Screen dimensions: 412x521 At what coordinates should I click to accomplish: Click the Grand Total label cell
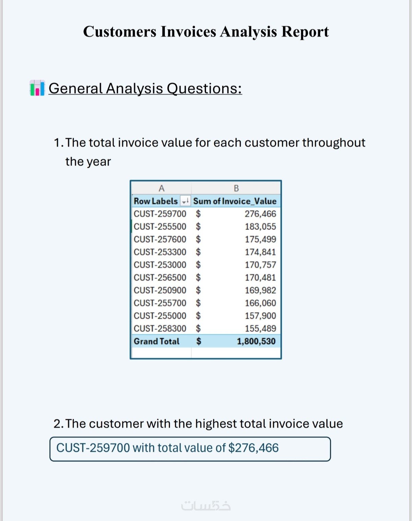click(157, 341)
